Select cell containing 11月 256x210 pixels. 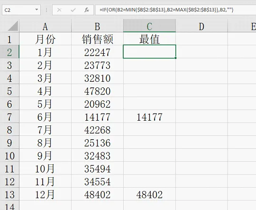[x=45, y=181]
